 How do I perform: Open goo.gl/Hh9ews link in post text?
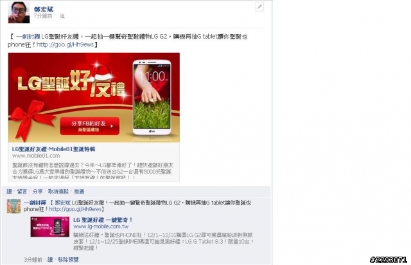[65, 44]
